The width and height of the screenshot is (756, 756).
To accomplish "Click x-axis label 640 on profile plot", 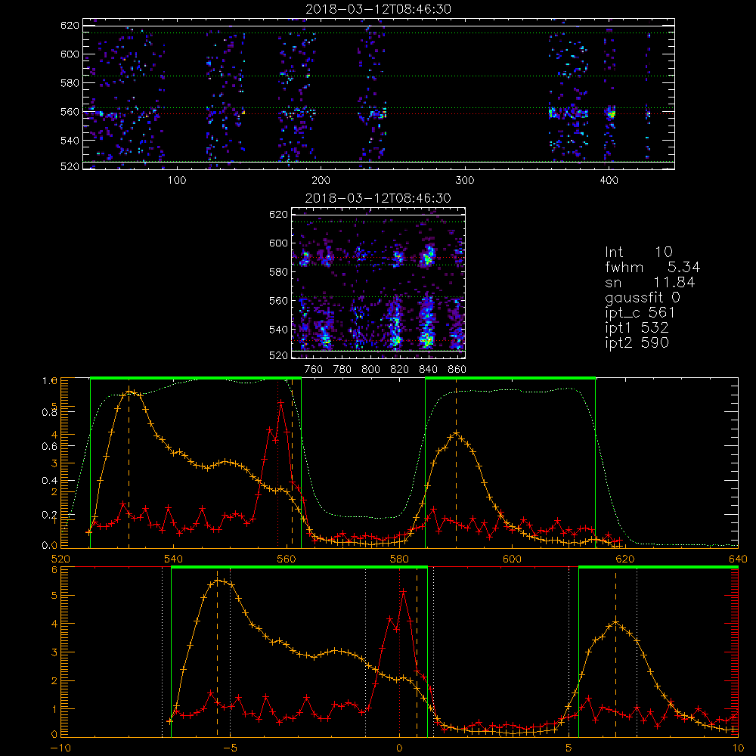I will coord(738,559).
